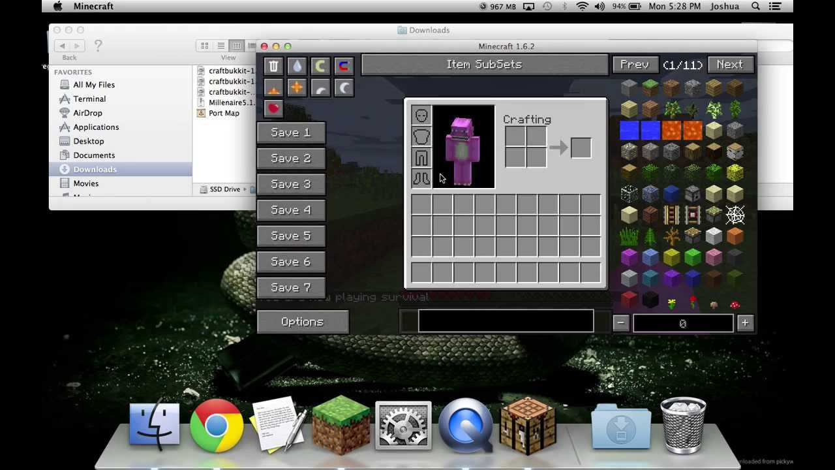Screen dimensions: 835x470
Task: Click the crafting output slot
Action: (581, 148)
